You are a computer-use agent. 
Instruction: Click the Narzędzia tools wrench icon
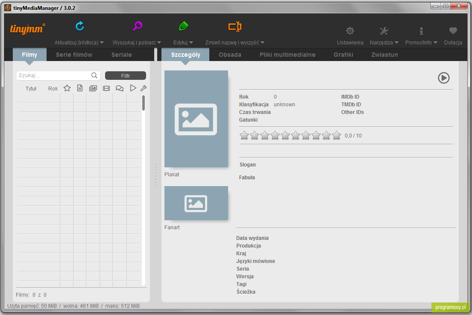coord(384,31)
